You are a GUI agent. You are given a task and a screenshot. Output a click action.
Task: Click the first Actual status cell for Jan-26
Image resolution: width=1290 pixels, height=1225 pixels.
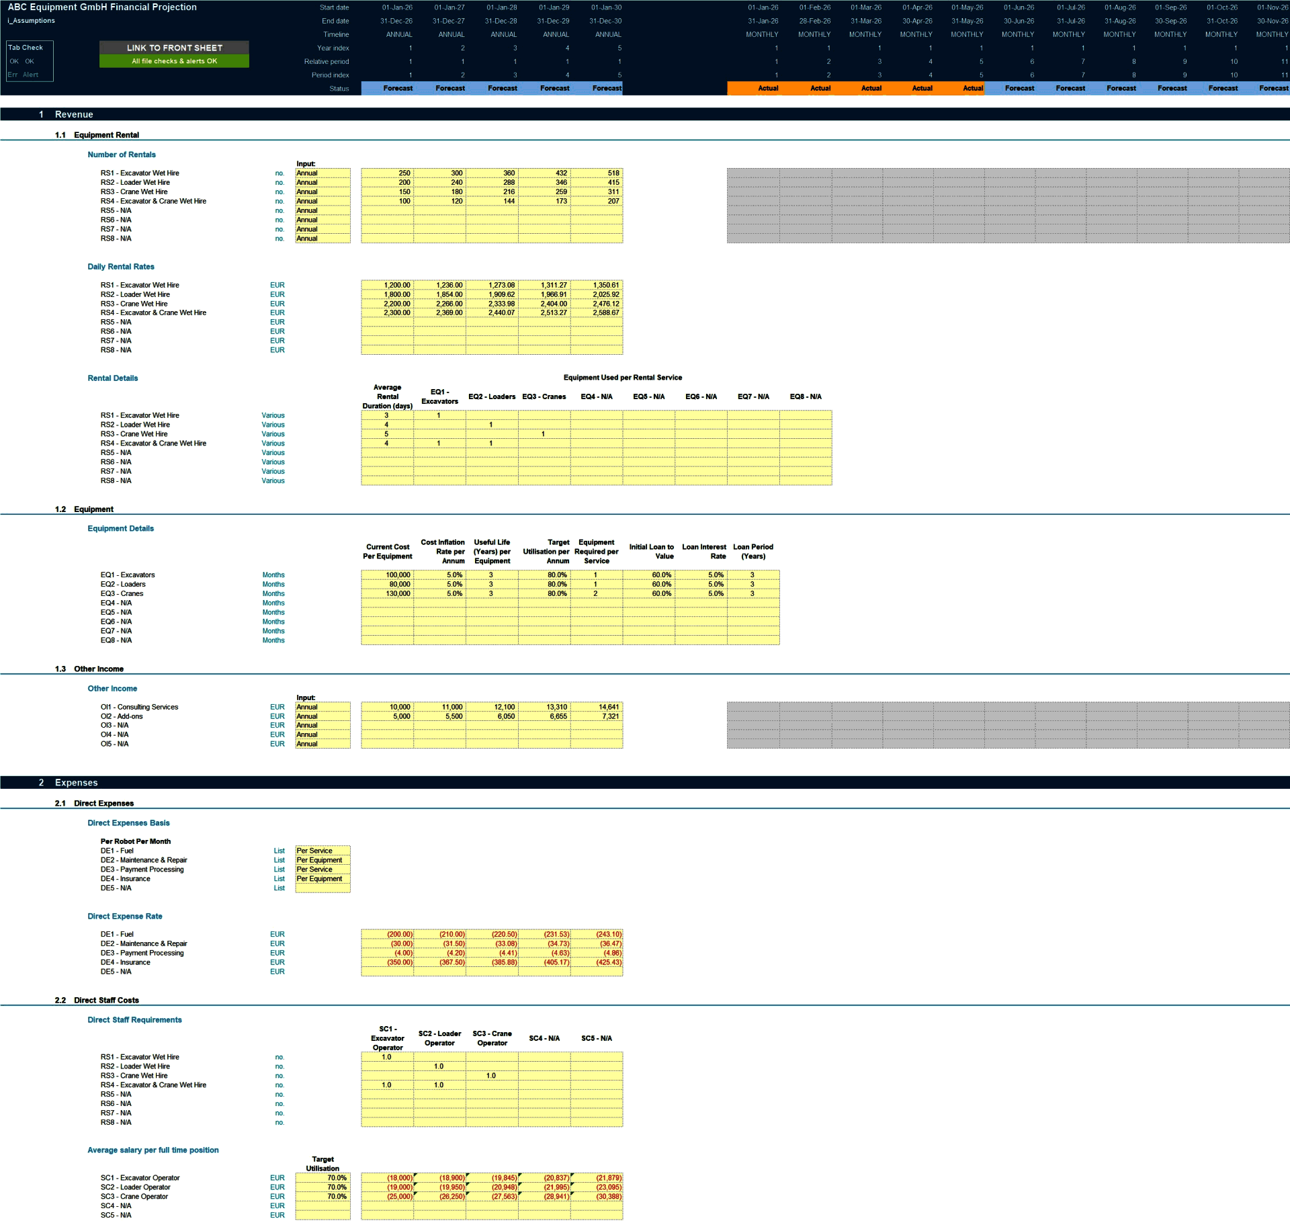pos(767,88)
